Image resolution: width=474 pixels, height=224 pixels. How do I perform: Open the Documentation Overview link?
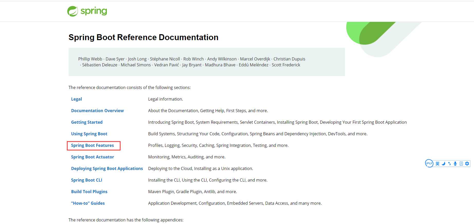(97, 111)
